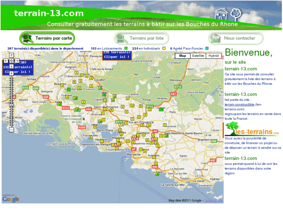Select green marker 38 near Jouques
This screenshot has width=283, height=212.
161,109
